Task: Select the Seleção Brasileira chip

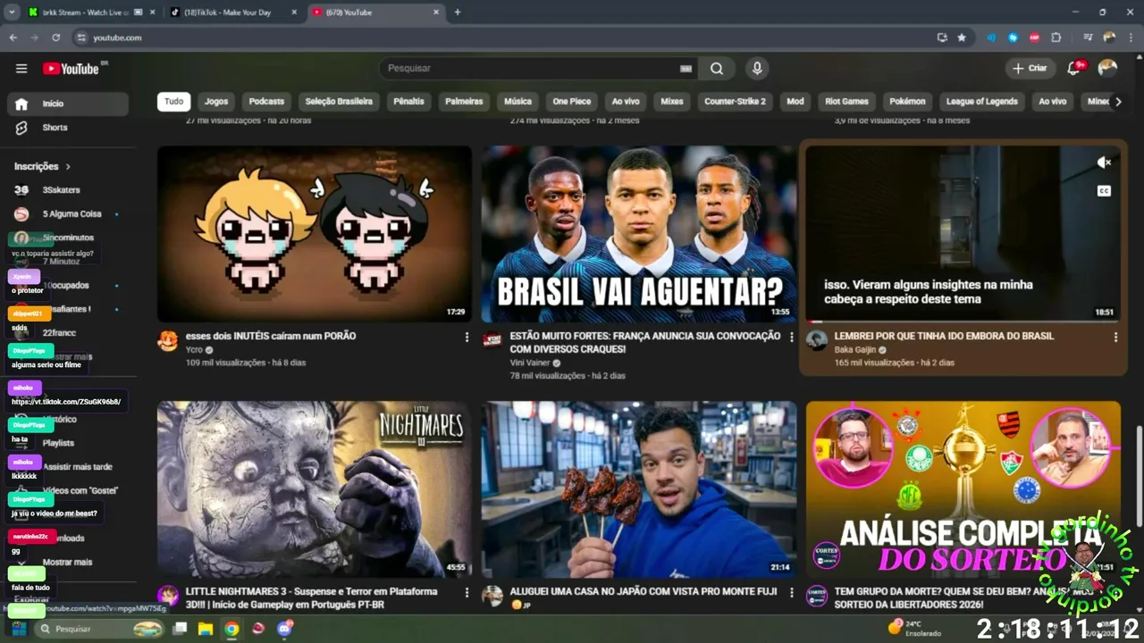Action: 339,102
